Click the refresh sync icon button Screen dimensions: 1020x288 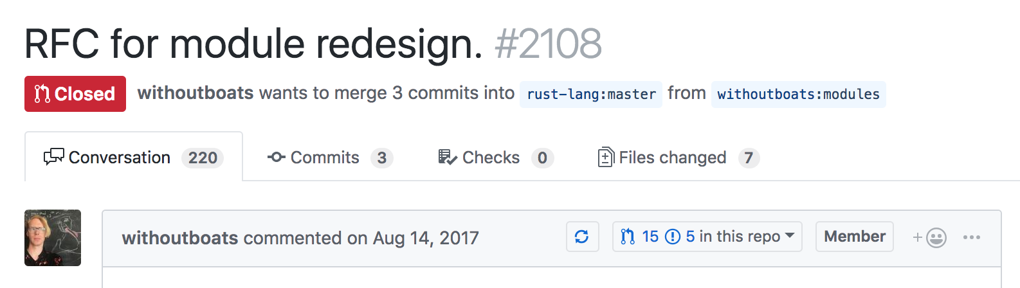tap(582, 237)
